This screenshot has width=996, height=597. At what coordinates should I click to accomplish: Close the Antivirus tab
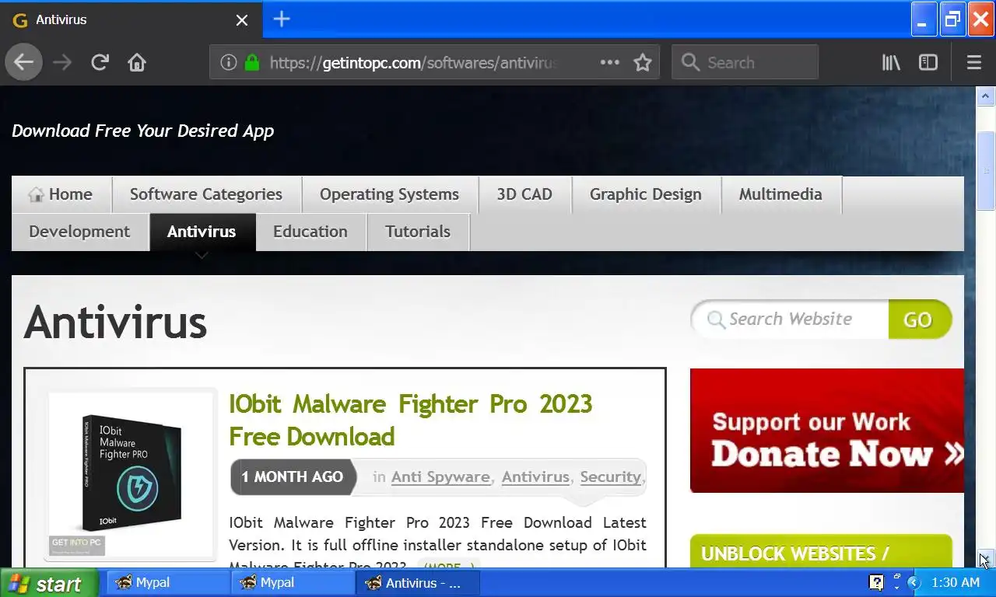pos(242,20)
